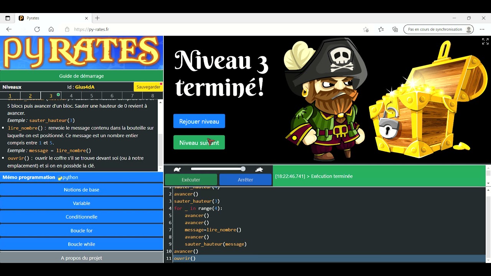Select level 5 tab
491x276 pixels.
(92, 95)
